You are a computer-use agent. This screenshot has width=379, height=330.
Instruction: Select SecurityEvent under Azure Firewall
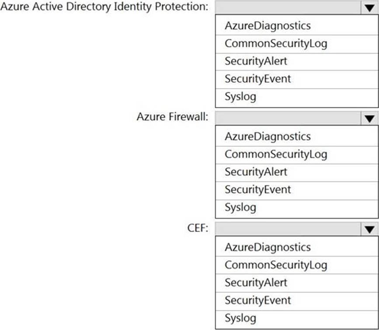point(296,190)
